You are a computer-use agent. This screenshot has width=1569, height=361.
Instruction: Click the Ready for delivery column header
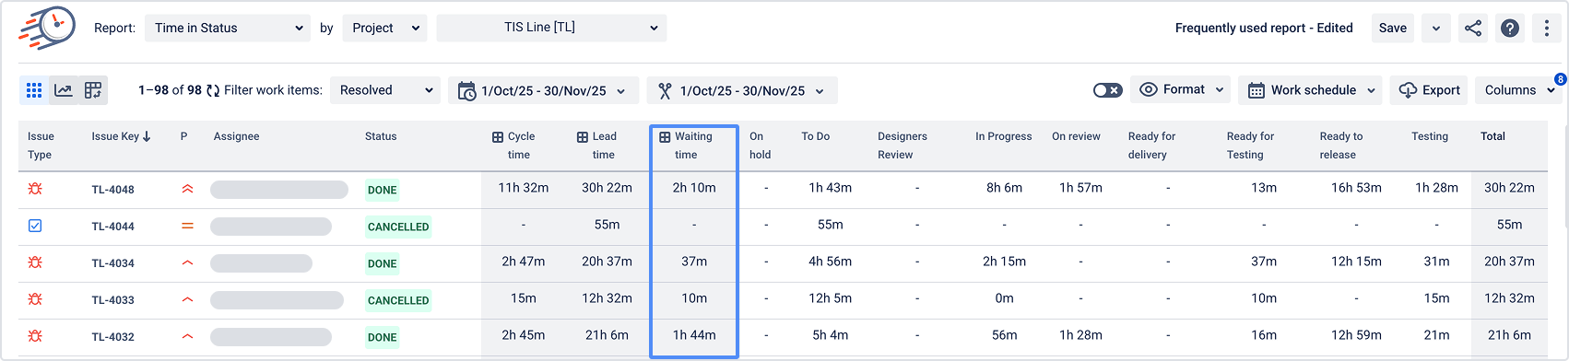[1151, 146]
